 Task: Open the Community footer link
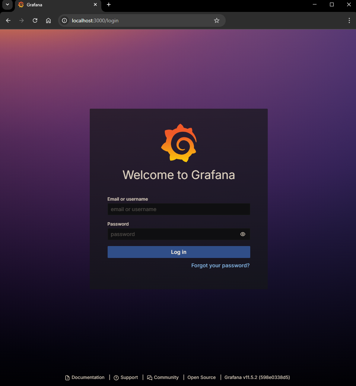pyautogui.click(x=163, y=377)
